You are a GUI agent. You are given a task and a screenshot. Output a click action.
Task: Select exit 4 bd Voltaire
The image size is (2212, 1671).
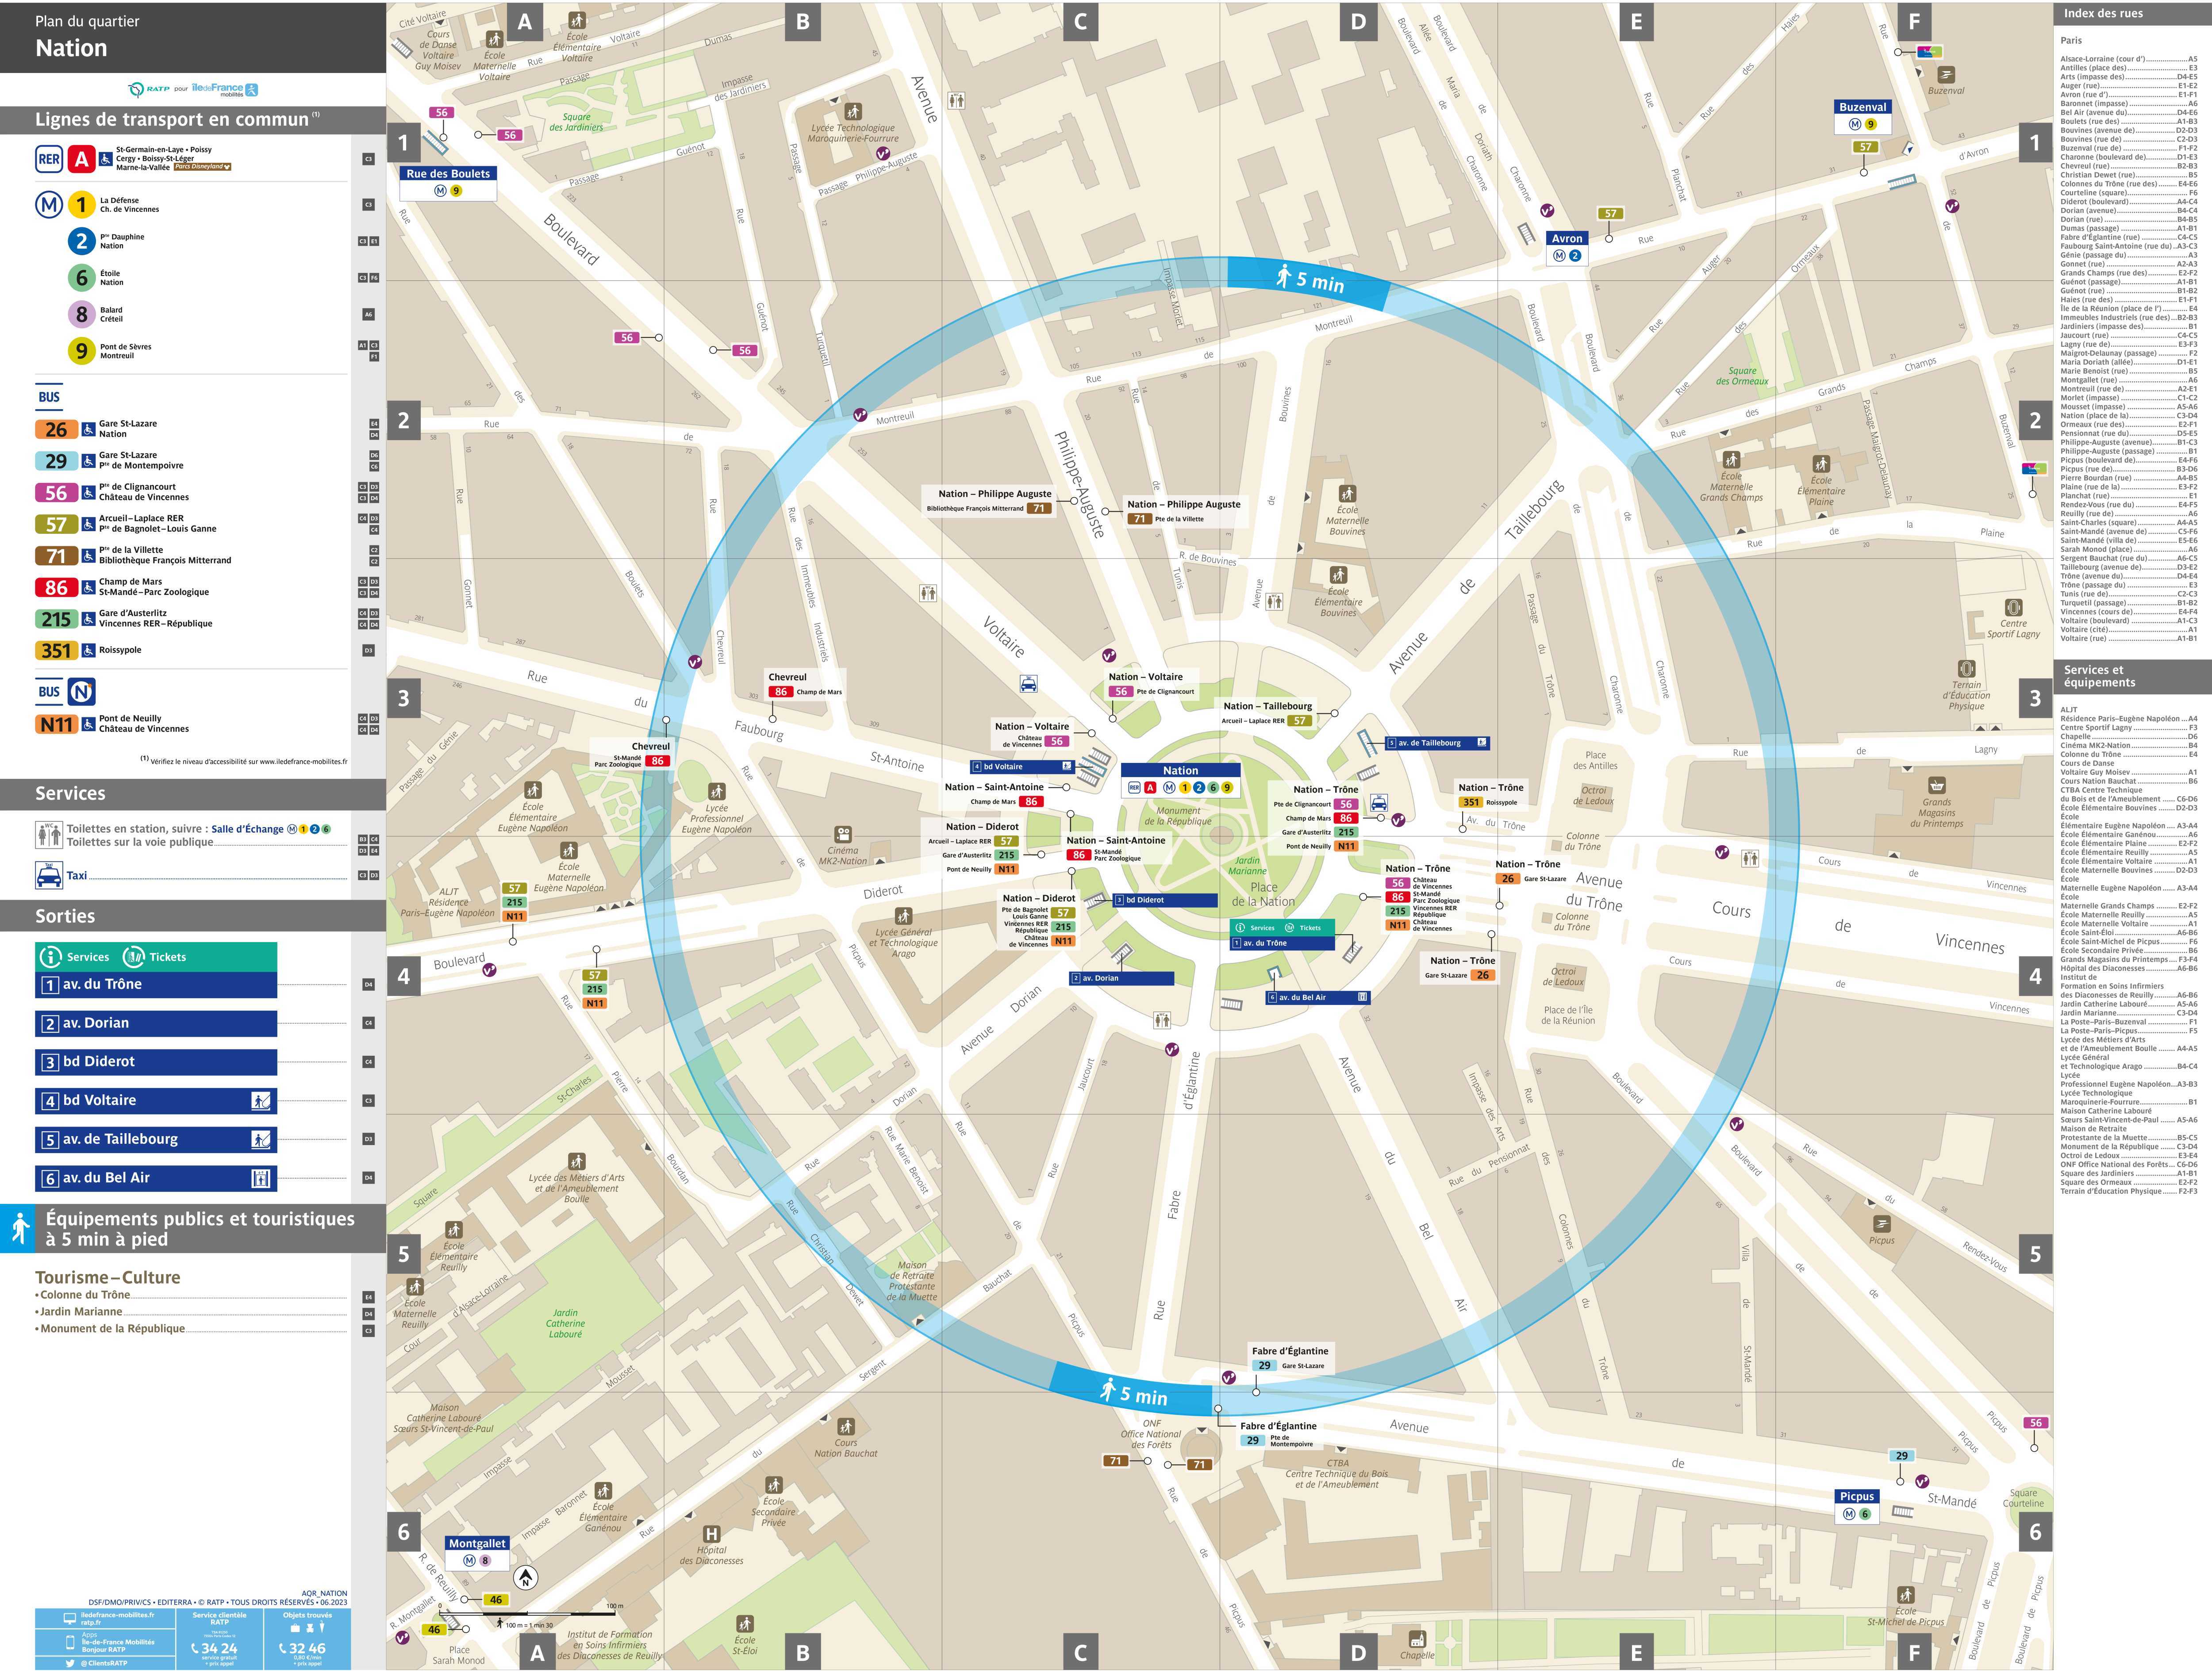[x=156, y=1101]
